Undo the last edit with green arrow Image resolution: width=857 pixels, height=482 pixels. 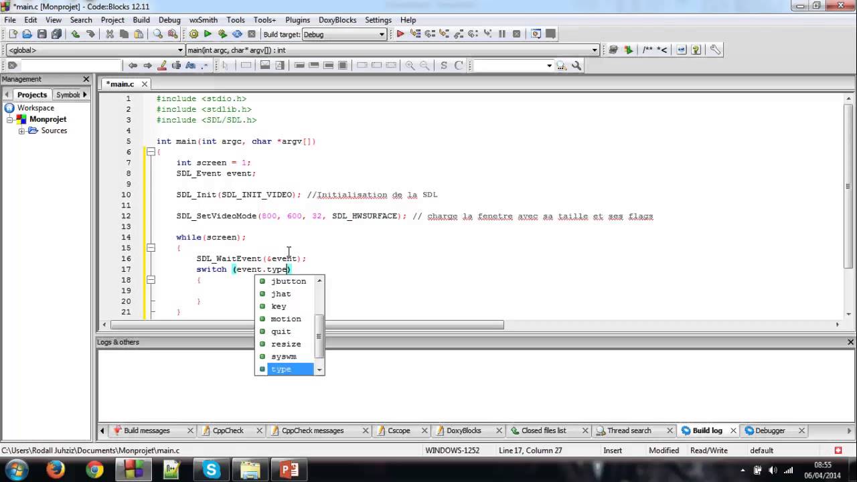pos(75,34)
